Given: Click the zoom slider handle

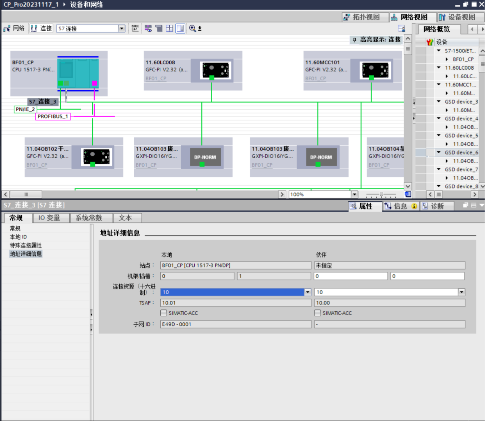Looking at the screenshot, I should pyautogui.click(x=381, y=195).
